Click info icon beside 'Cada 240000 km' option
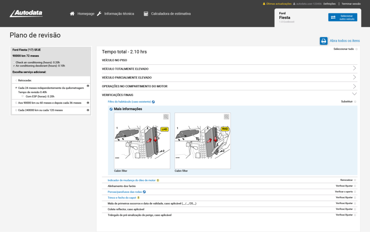The width and height of the screenshot is (370, 232). pyautogui.click(x=88, y=110)
